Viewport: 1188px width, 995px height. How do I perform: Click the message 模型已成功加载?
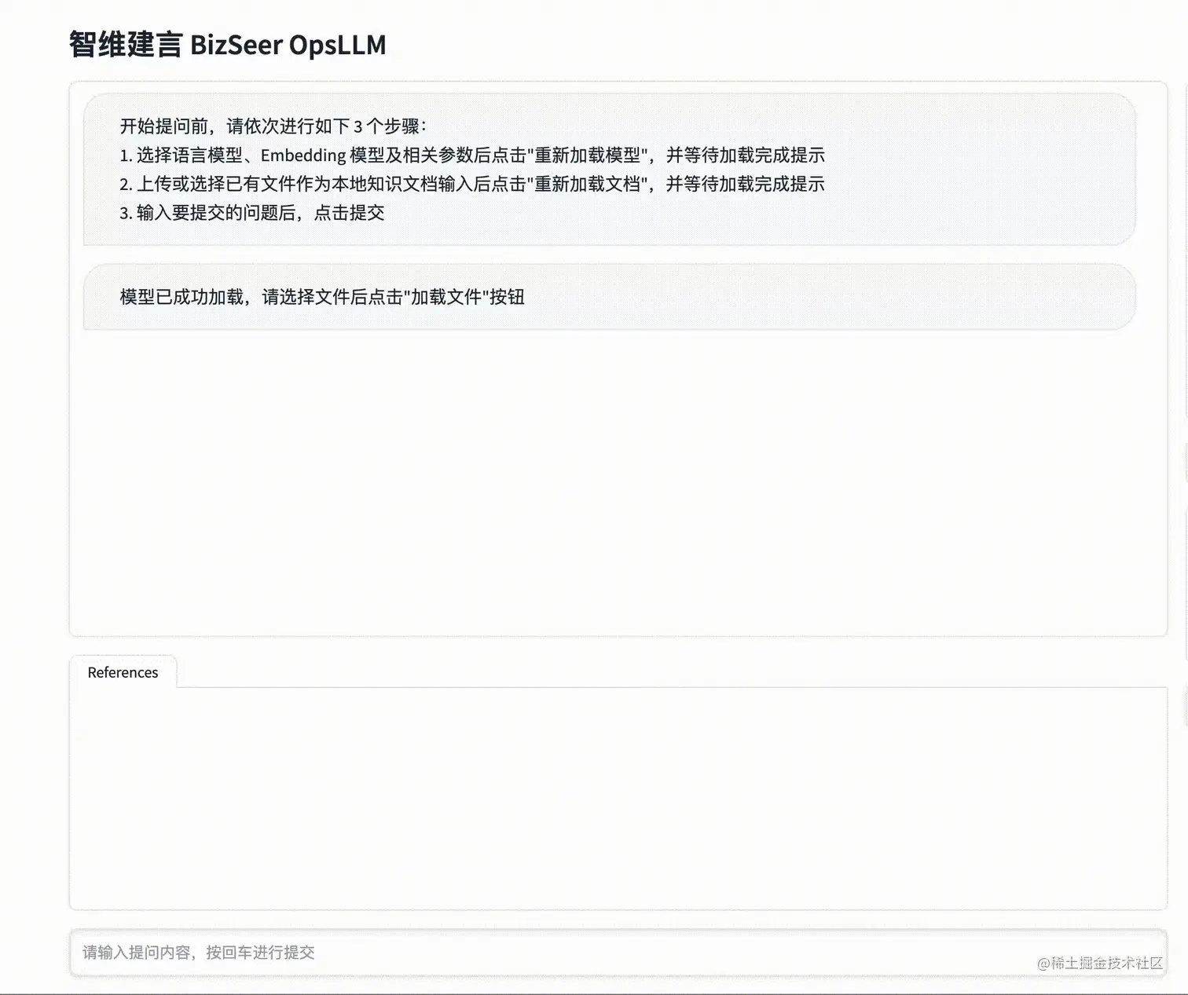322,297
